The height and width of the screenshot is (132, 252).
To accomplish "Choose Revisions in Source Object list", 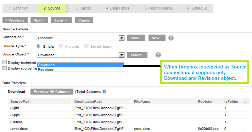I will (80, 70).
